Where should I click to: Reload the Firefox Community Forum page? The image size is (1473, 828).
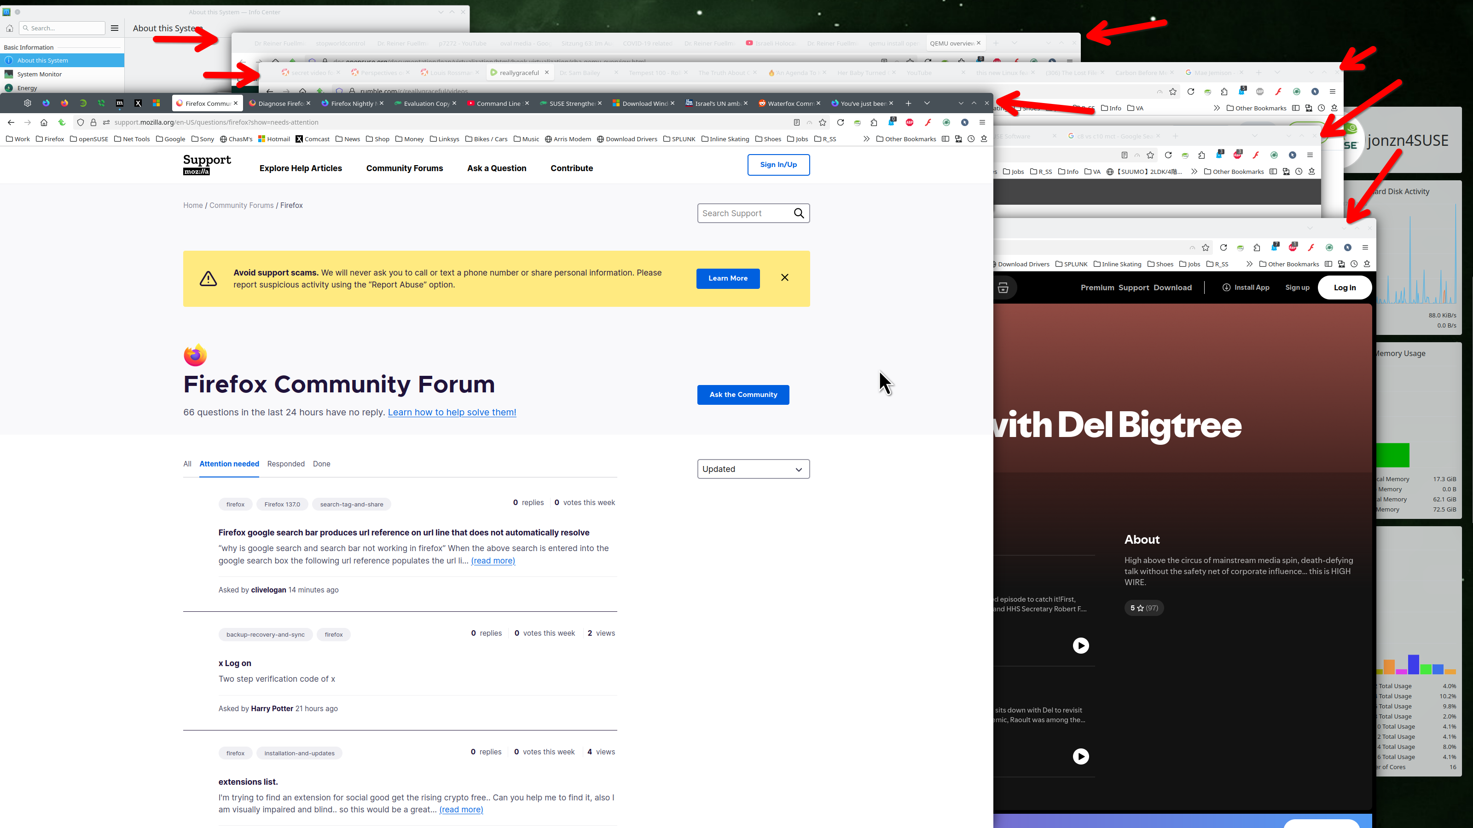840,122
